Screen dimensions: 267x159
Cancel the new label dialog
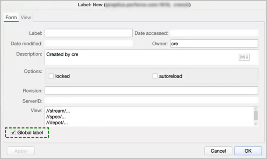coord(218,151)
